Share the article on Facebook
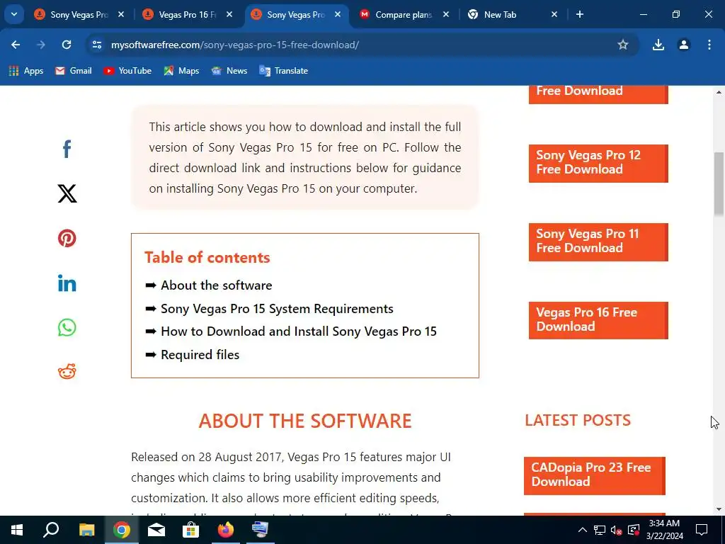Screen dimensions: 725x544 click(x=67, y=149)
